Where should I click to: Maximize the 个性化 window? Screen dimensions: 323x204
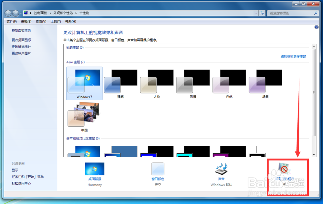(303, 4)
